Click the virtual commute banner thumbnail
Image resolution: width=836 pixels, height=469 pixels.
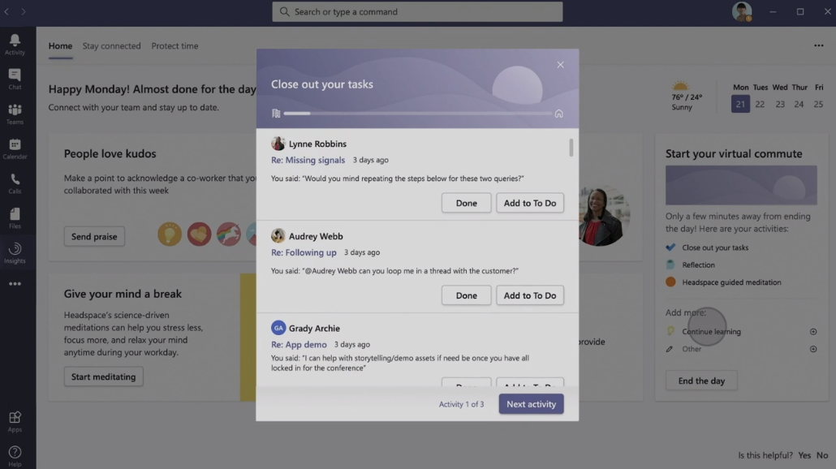741,185
